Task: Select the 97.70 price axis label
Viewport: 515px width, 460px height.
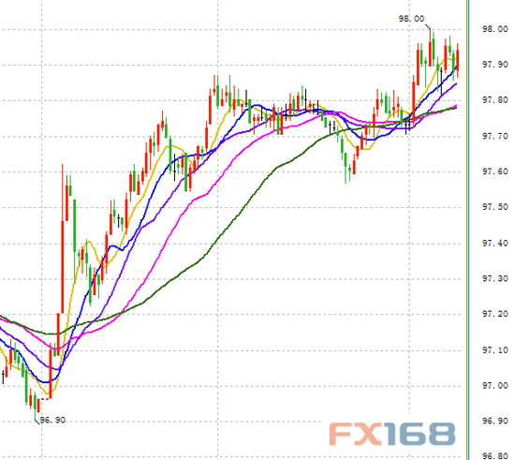Action: pos(494,136)
